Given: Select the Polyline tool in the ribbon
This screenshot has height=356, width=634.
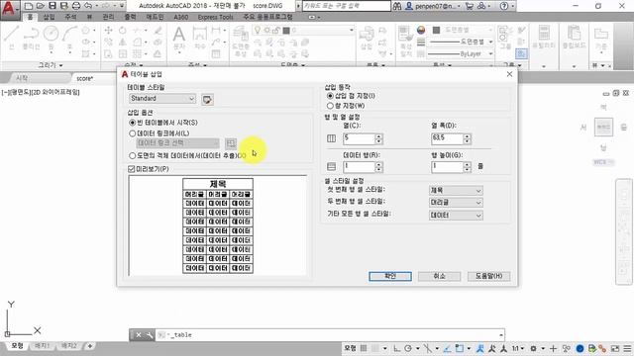Looking at the screenshot, I should 31,38.
